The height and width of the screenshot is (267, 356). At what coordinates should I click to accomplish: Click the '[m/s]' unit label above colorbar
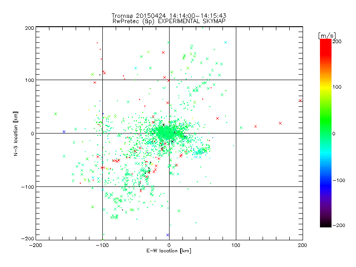(327, 36)
